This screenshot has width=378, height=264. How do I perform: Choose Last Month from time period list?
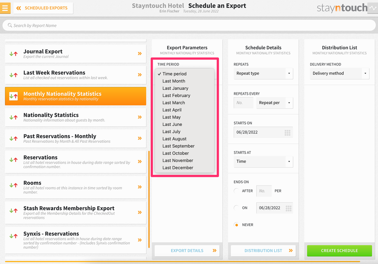click(184, 81)
